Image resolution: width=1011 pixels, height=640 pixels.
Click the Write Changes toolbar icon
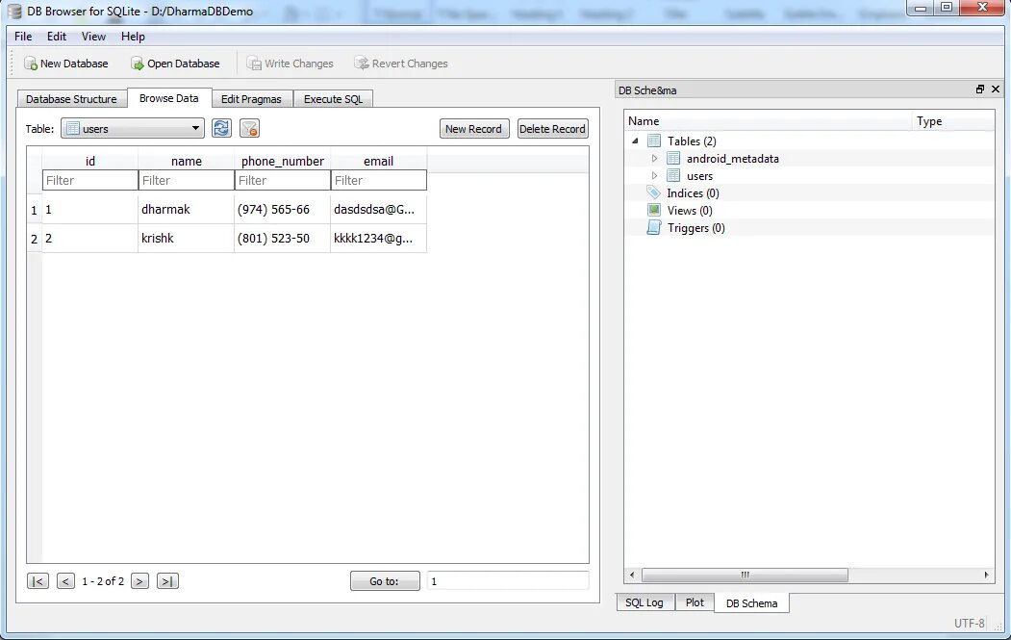click(254, 64)
